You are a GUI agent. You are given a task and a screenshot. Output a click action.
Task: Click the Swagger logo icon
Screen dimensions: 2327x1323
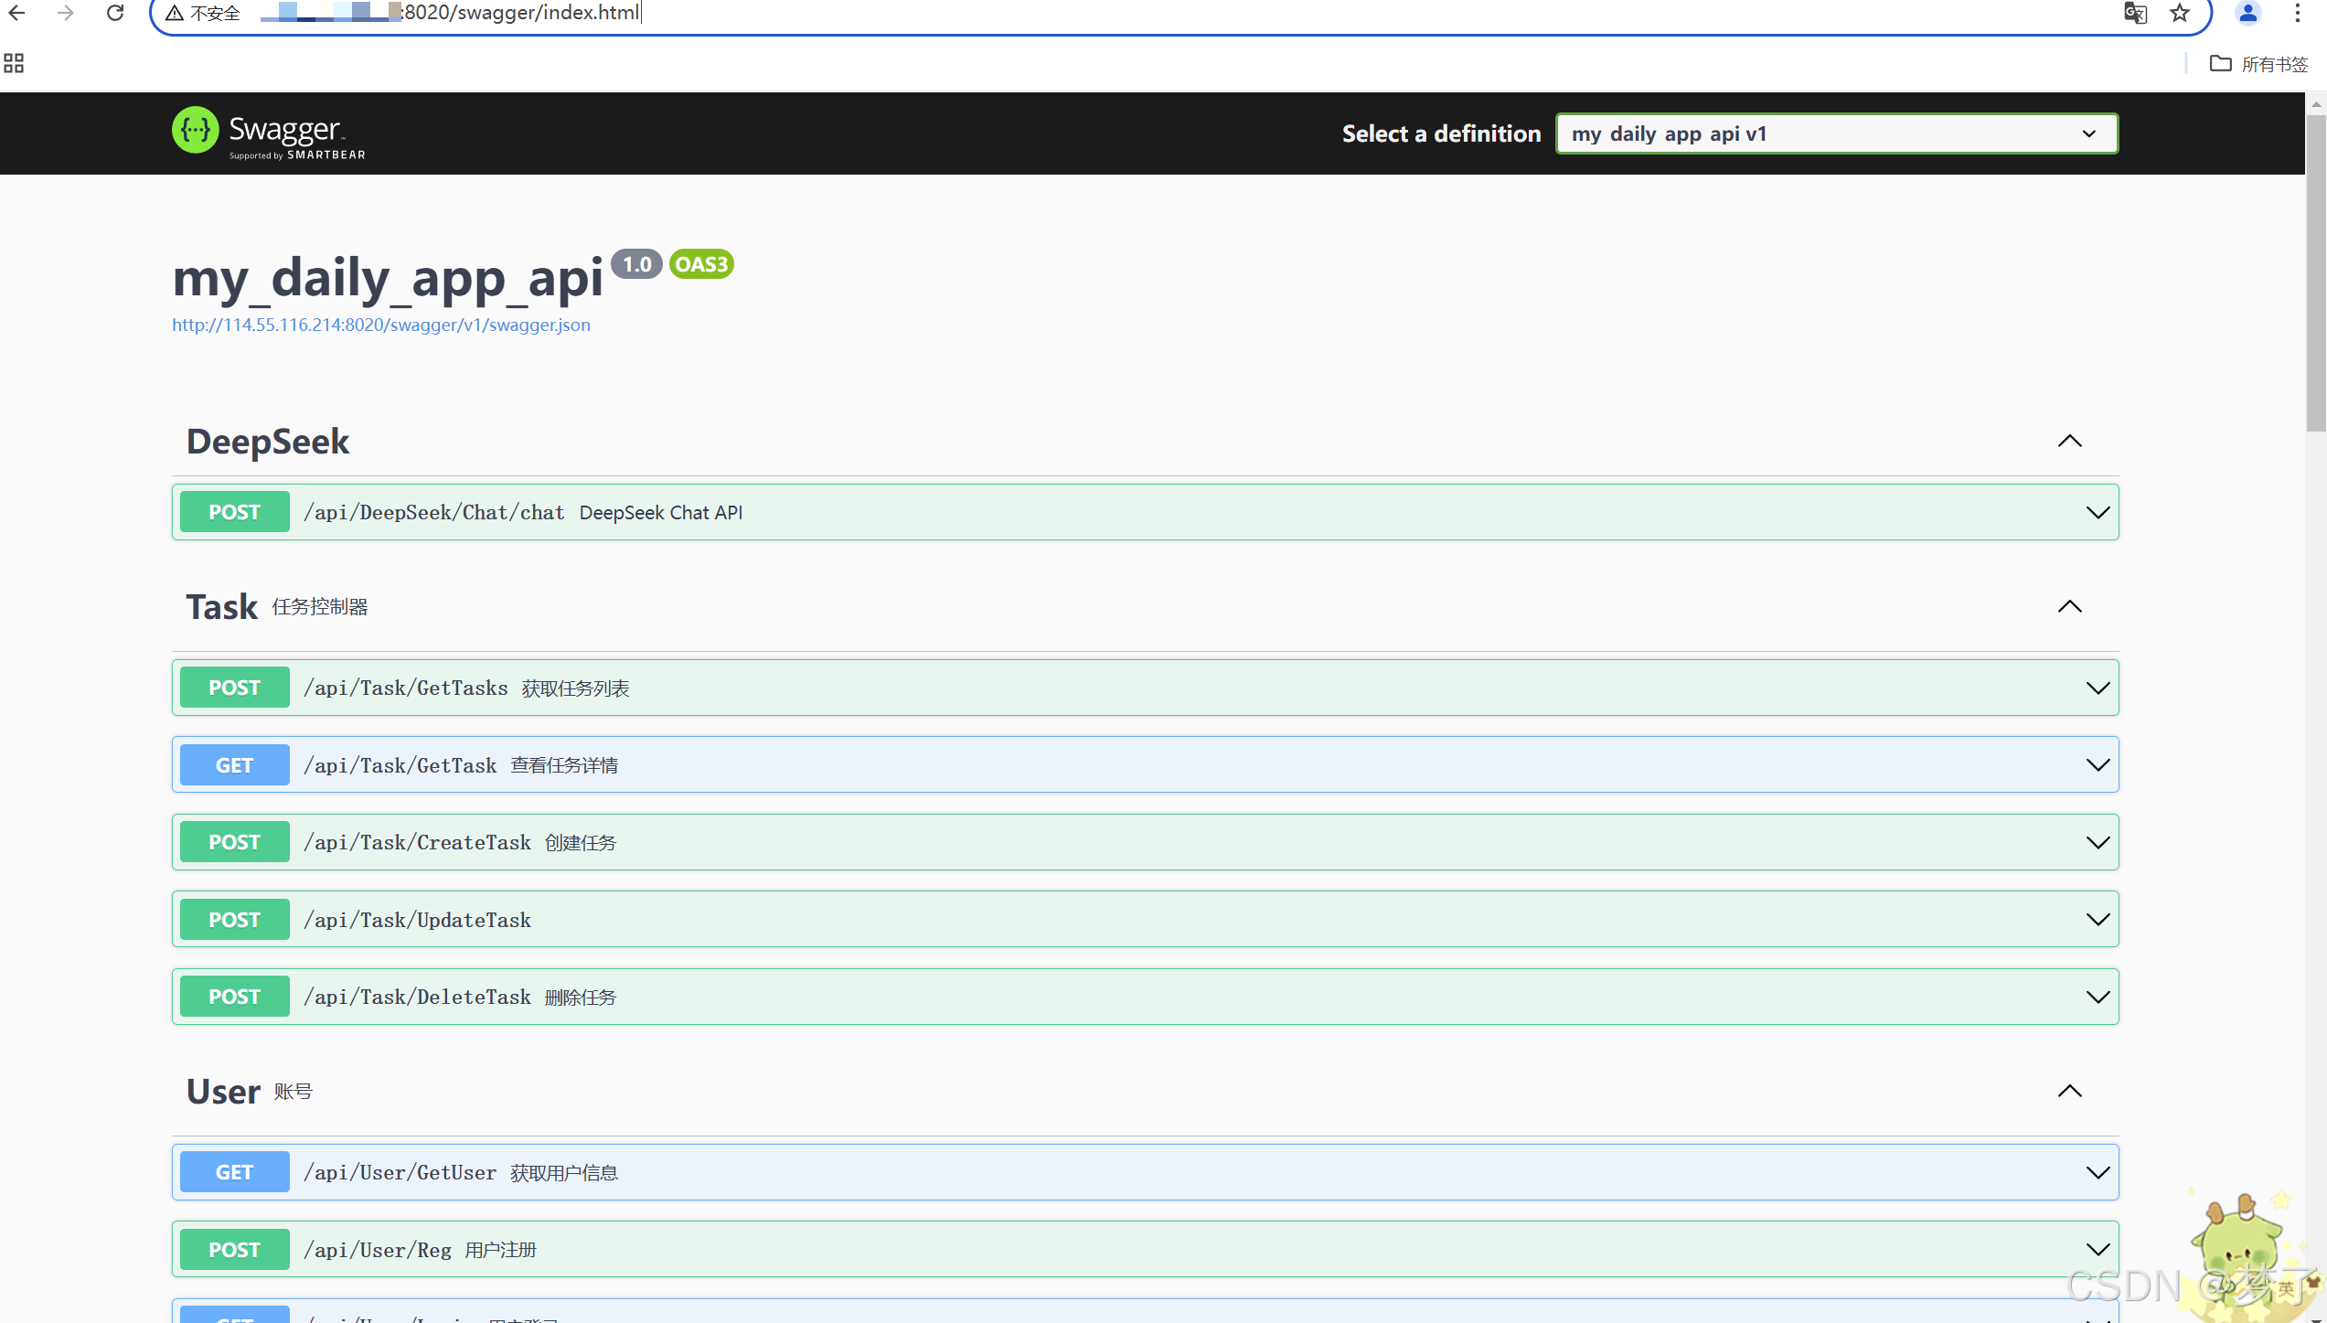point(196,131)
